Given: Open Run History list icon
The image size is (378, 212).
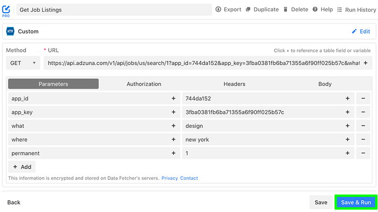Looking at the screenshot, I should [339, 9].
